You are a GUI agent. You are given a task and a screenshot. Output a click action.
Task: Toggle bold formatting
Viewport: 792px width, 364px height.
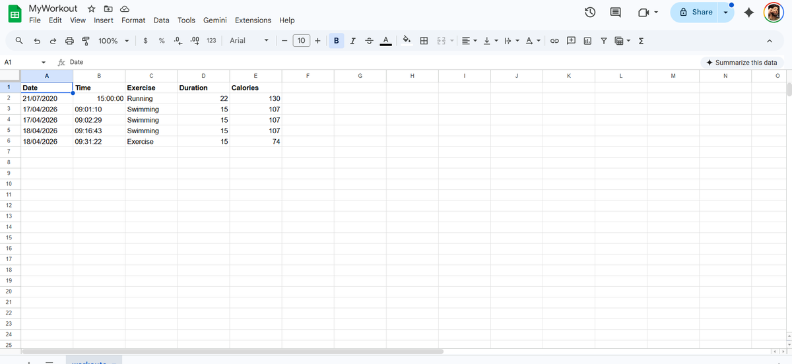(337, 41)
